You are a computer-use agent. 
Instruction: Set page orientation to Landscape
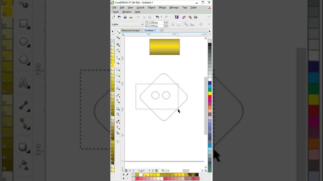[179, 24]
